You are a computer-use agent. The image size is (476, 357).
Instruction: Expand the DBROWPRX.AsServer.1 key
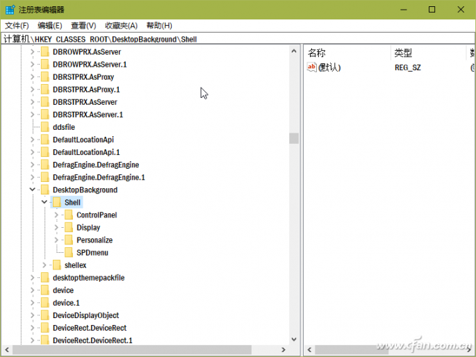coord(33,65)
